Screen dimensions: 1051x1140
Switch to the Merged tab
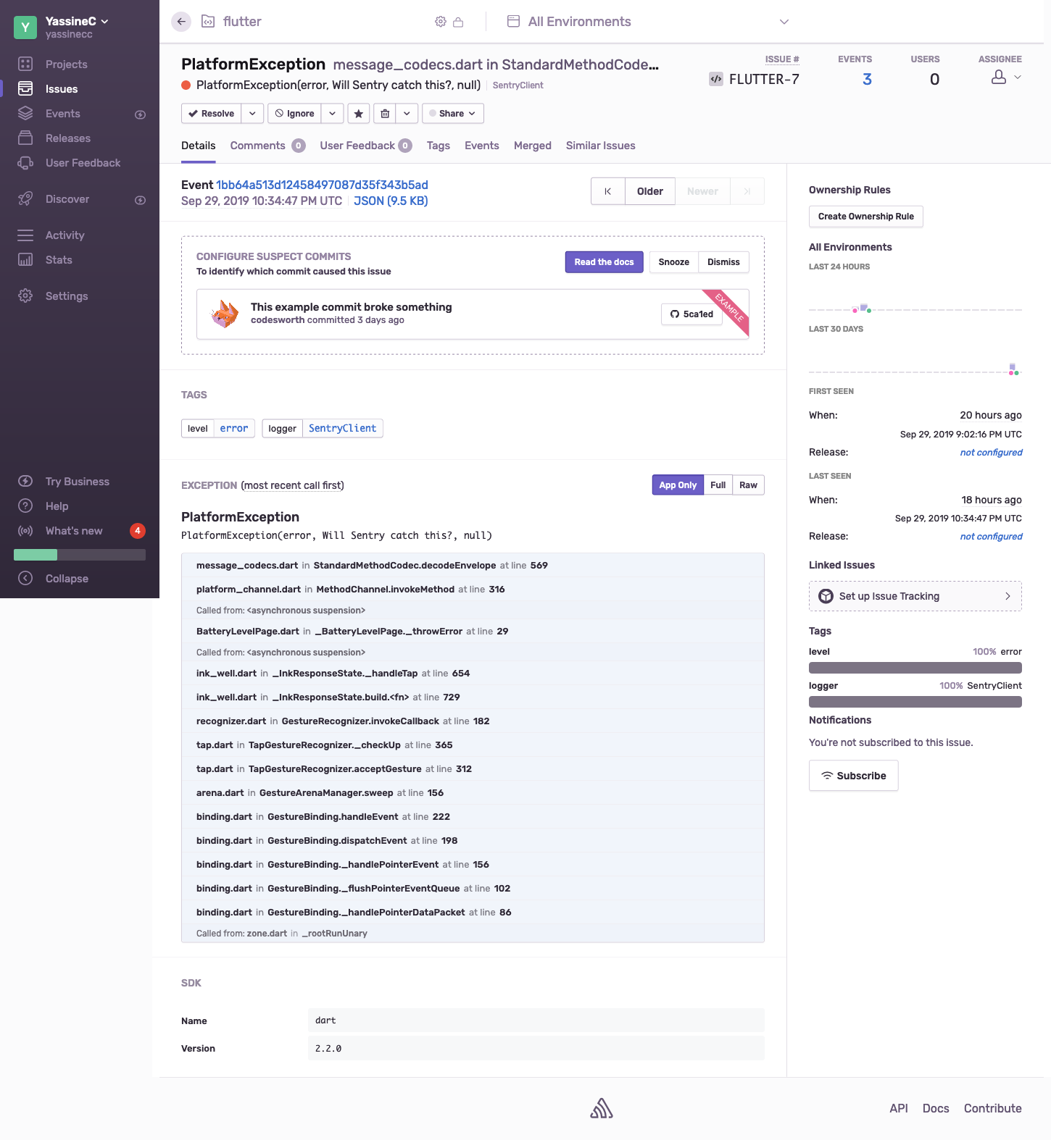tap(533, 146)
